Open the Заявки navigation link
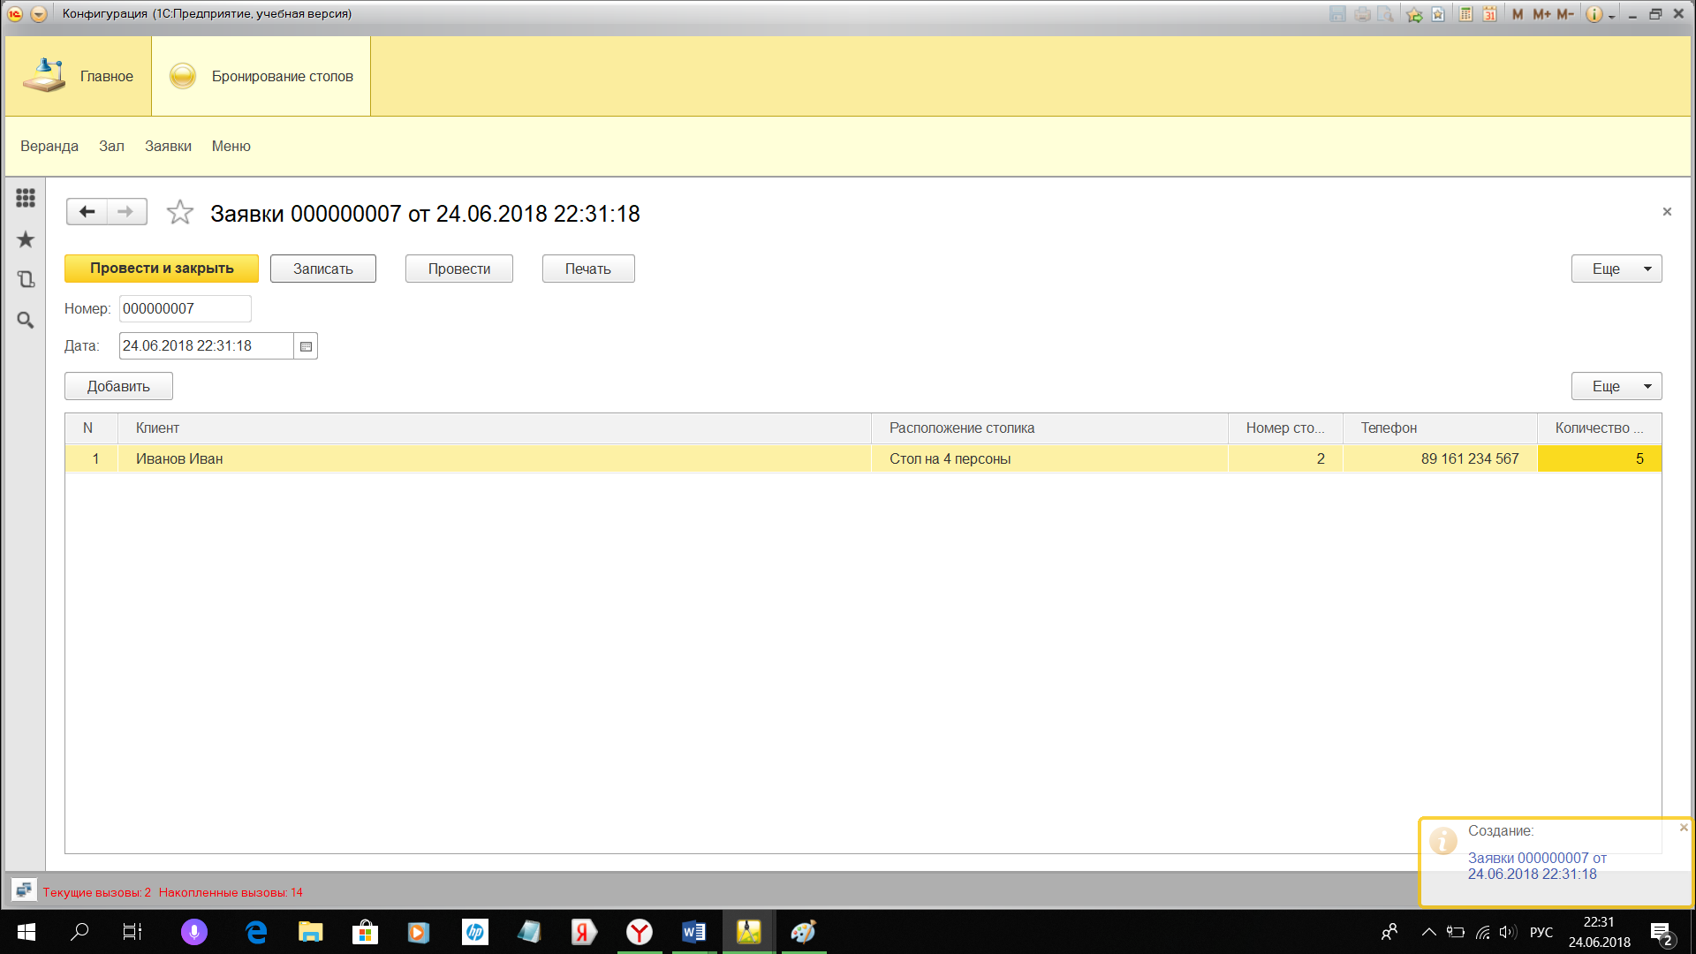Screen dimensions: 1696x954 coord(168,147)
